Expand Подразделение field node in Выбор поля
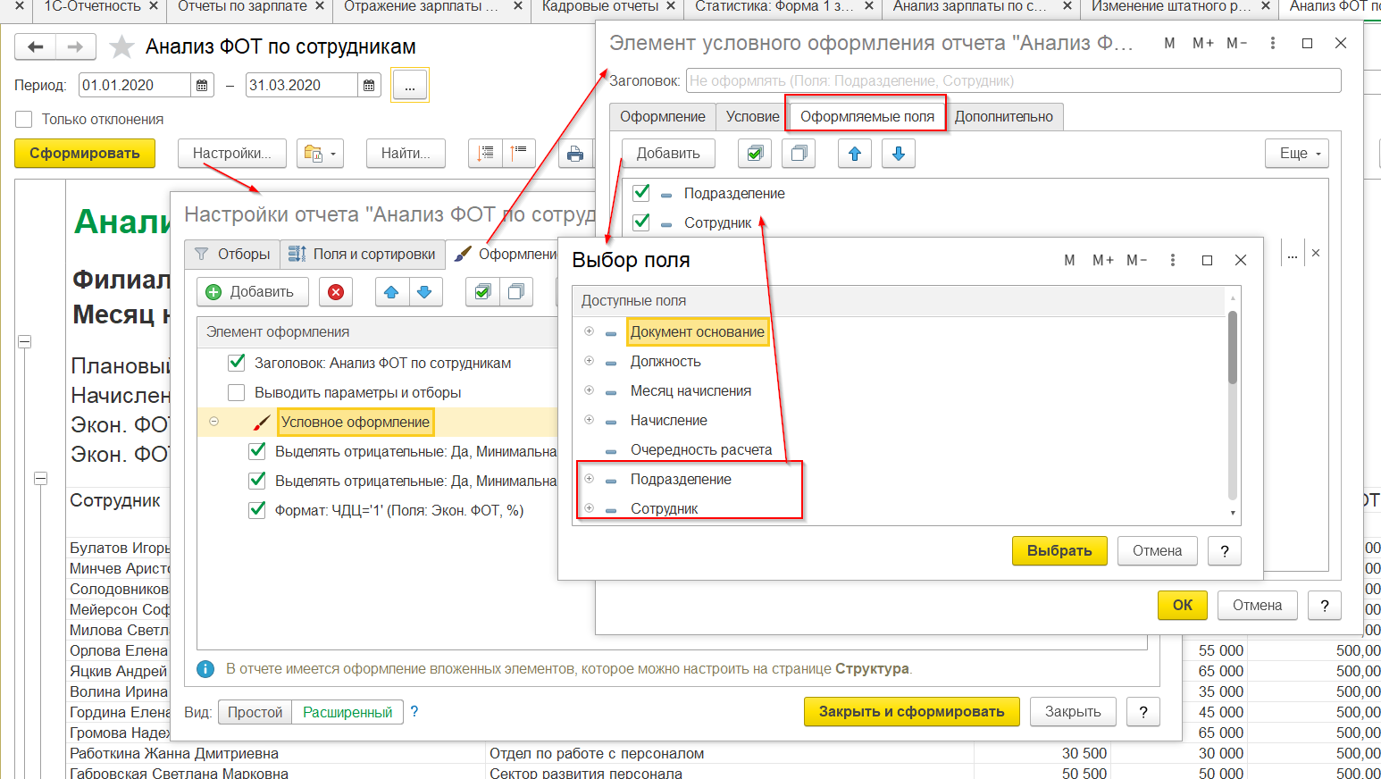 point(589,479)
